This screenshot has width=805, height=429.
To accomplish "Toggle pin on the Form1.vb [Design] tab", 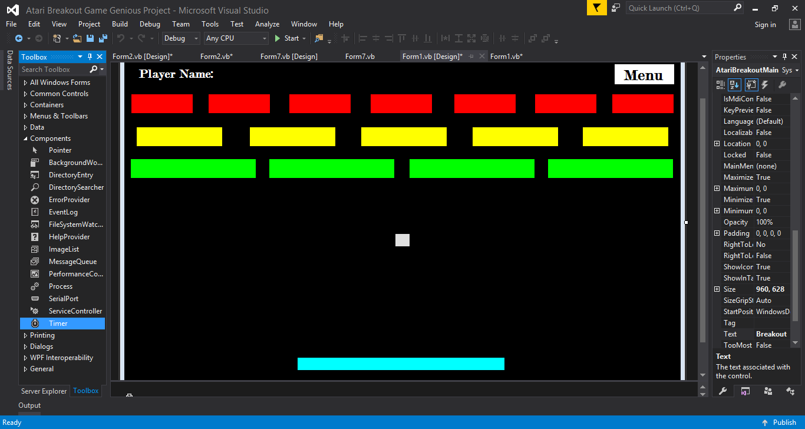I will pos(471,57).
